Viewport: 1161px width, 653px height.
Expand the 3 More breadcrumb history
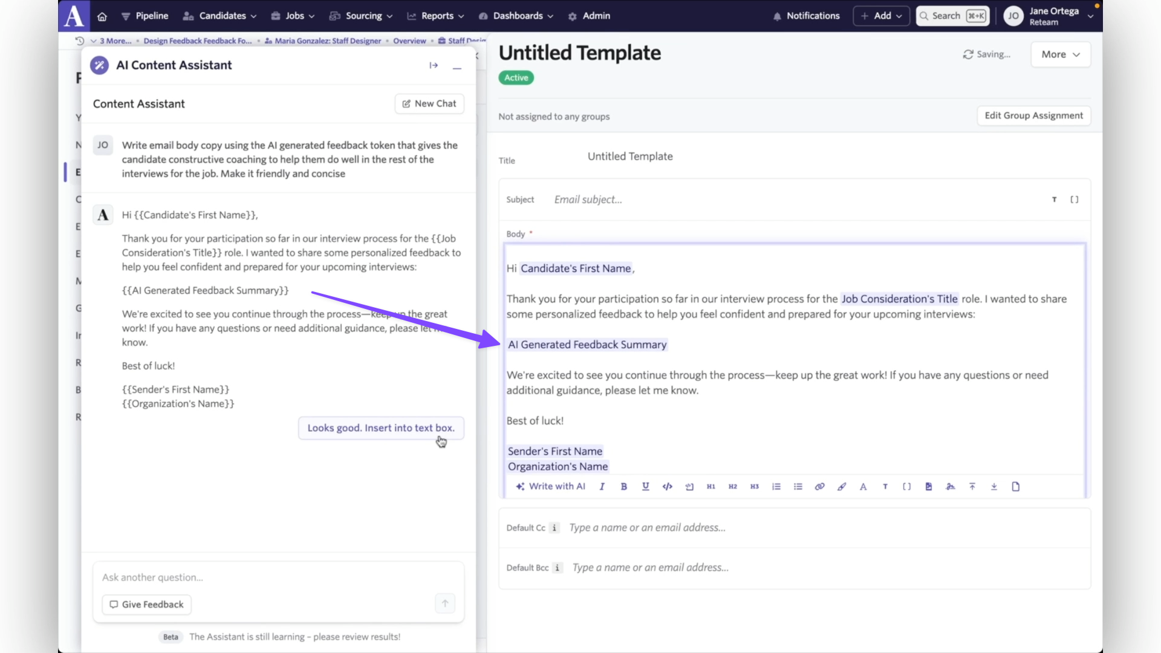point(111,41)
